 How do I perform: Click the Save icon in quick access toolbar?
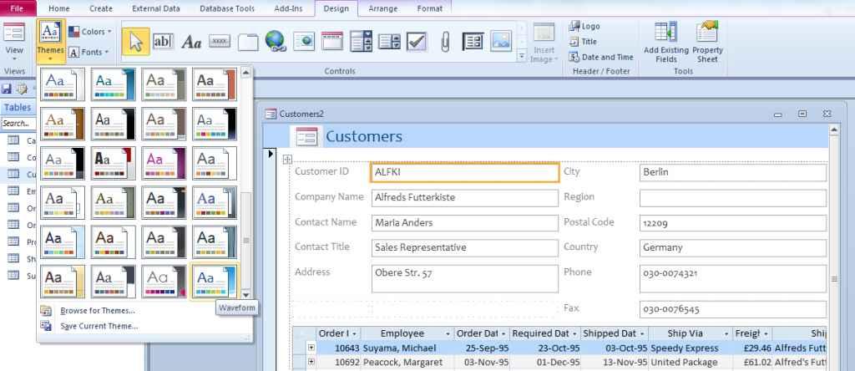coord(7,89)
